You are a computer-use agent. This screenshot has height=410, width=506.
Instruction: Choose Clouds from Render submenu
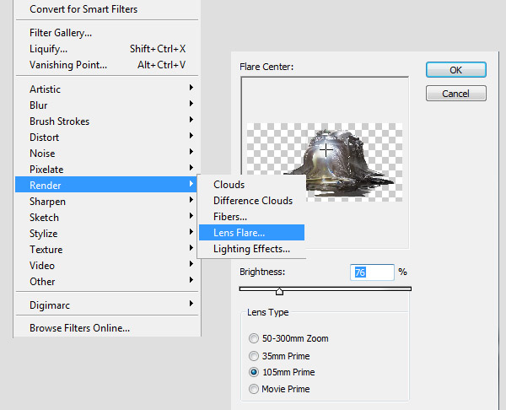click(x=251, y=185)
